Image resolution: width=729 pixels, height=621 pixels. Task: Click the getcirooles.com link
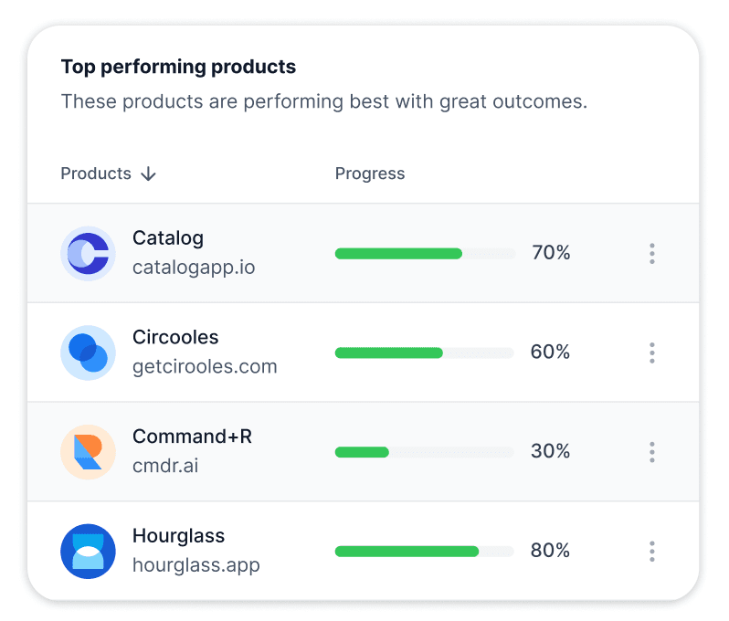pyautogui.click(x=205, y=367)
